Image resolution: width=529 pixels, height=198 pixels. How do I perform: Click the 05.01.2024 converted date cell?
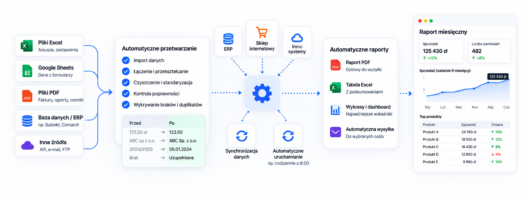click(x=180, y=149)
